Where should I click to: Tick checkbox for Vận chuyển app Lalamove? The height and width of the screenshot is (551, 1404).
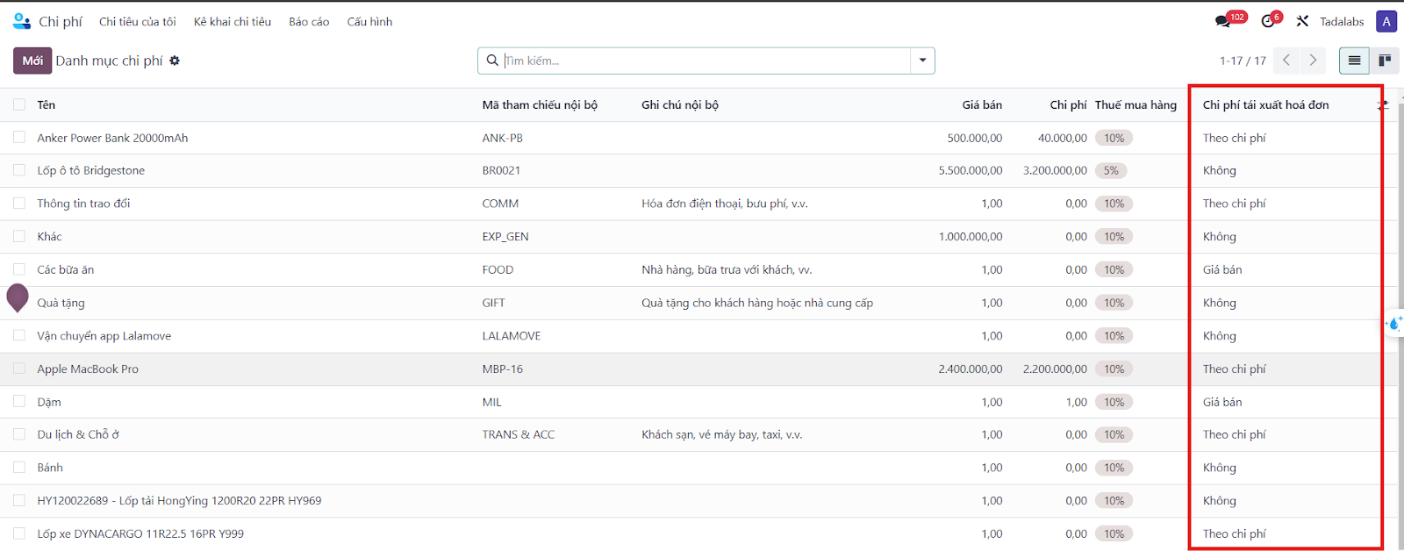pyautogui.click(x=19, y=335)
